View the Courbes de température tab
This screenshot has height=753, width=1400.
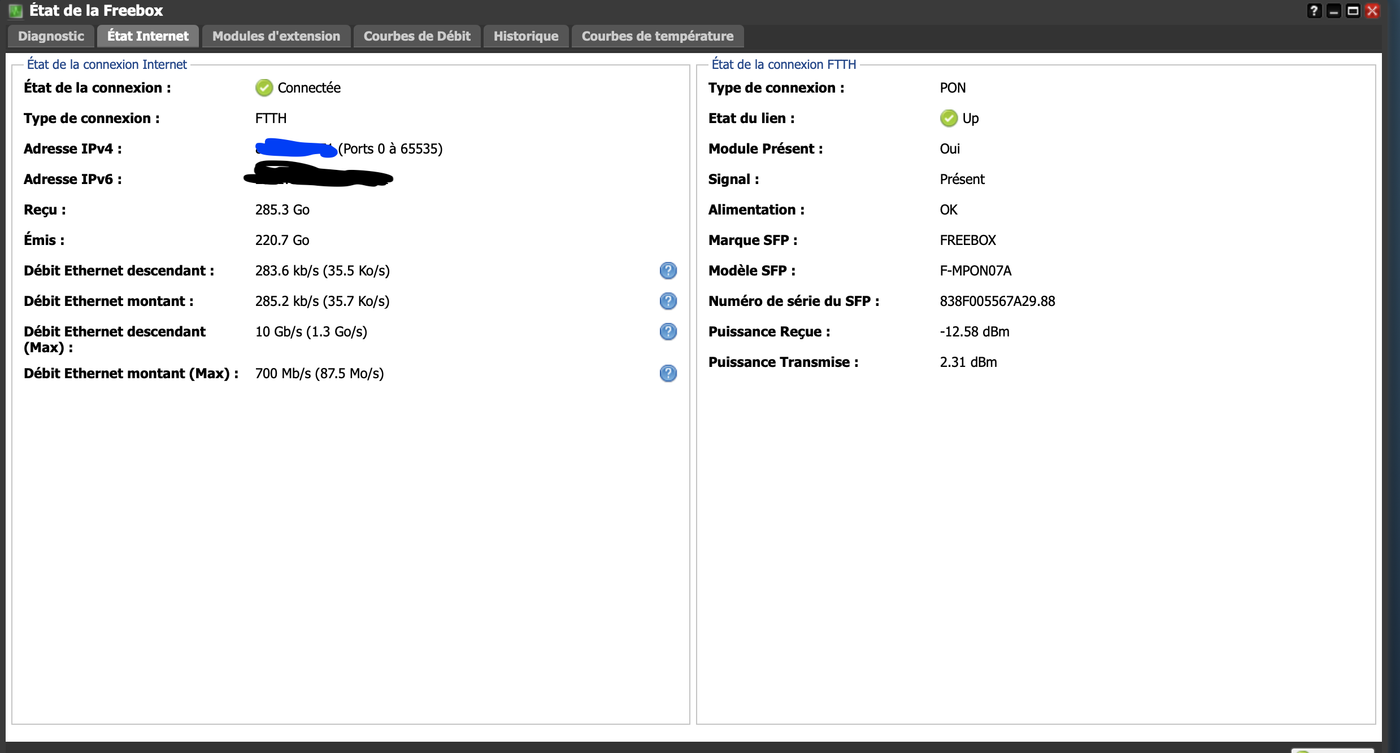click(658, 36)
